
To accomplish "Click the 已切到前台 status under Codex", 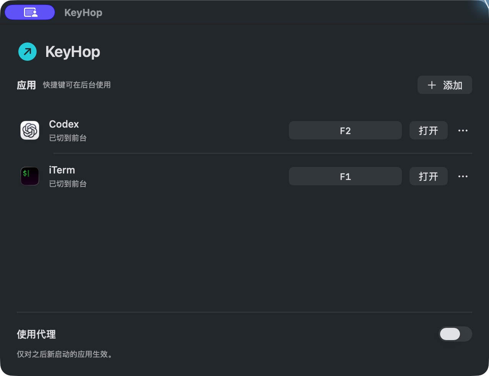I will 68,138.
